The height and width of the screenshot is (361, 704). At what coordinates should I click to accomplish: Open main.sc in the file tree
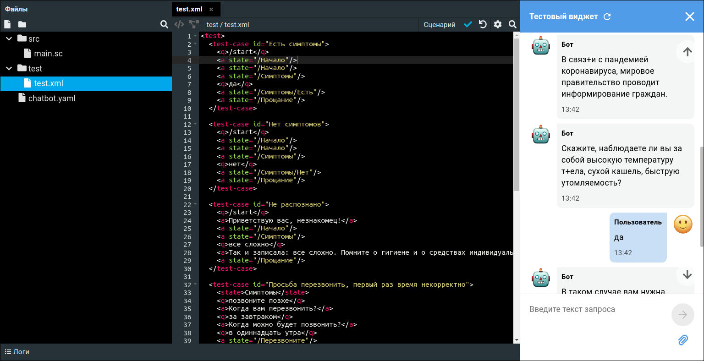pyautogui.click(x=48, y=54)
